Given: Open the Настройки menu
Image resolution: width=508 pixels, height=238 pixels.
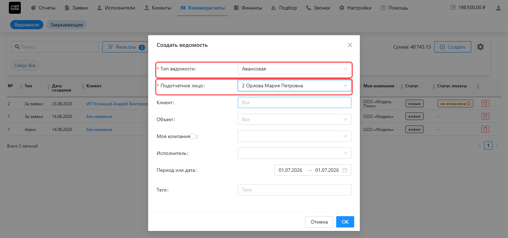Looking at the screenshot, I should pos(355,8).
